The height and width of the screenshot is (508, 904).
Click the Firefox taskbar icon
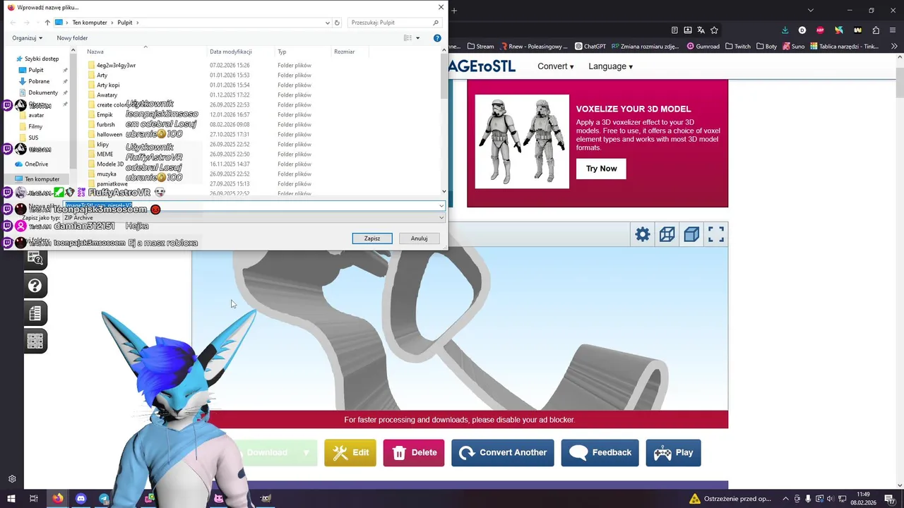[x=57, y=499]
